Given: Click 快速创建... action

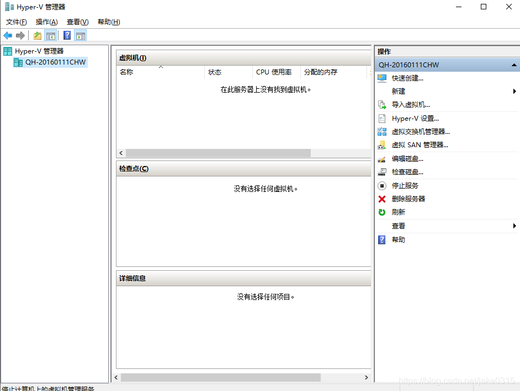Looking at the screenshot, I should 407,78.
